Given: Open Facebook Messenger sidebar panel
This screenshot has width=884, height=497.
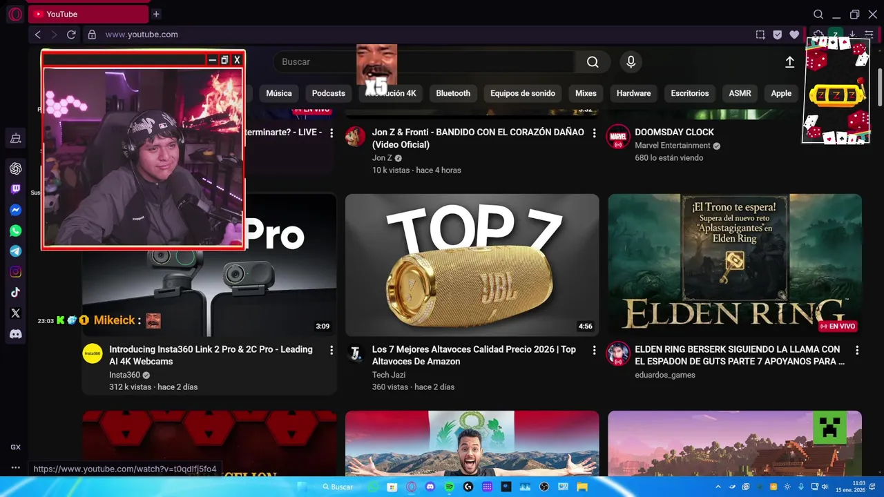Looking at the screenshot, I should tap(15, 210).
